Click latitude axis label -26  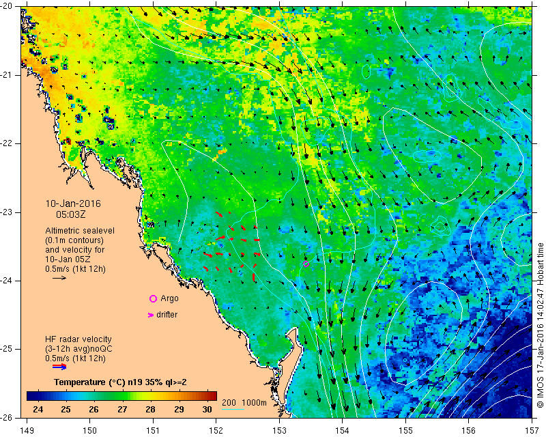click(x=7, y=417)
